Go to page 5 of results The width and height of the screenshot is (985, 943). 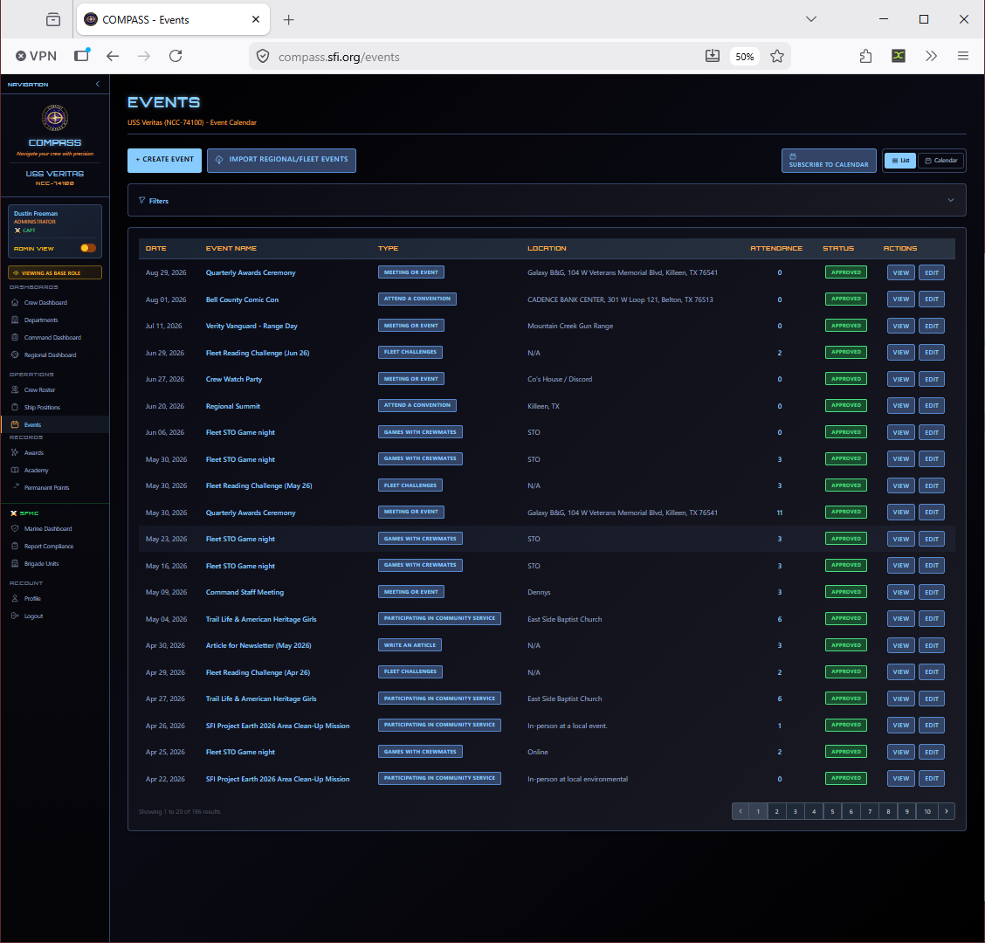pos(832,811)
